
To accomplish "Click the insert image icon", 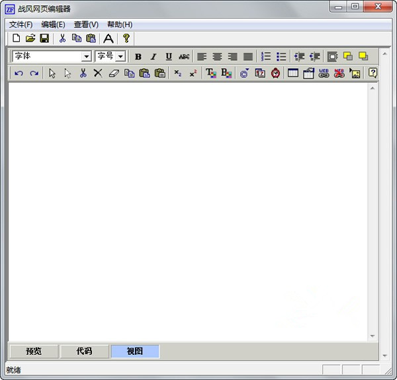I will (x=355, y=73).
